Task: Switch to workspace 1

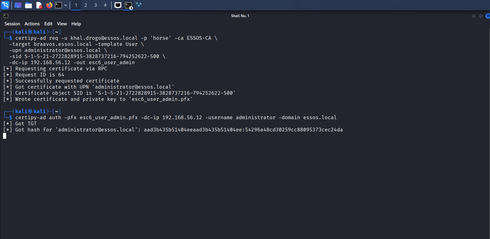Action: coord(76,5)
